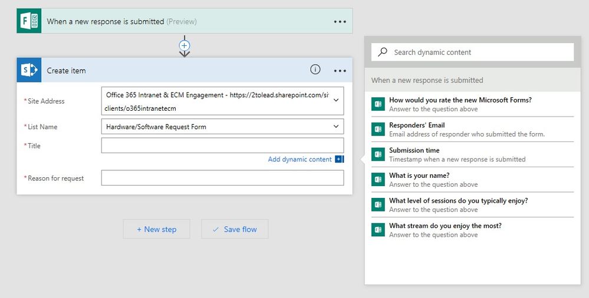The height and width of the screenshot is (298, 589).
Task: Collapse 'When a new response is submitted' header
Action: point(472,80)
